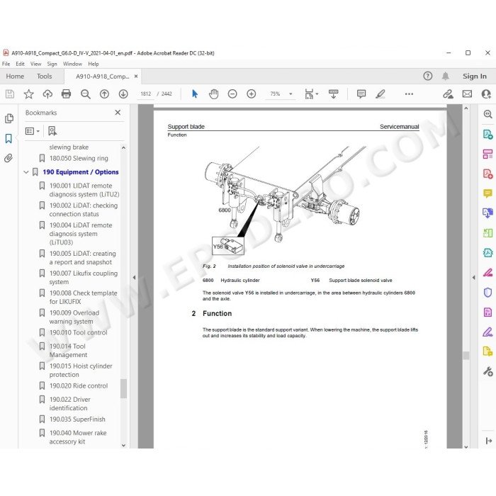
Task: Open More Tools wrench in right pane
Action: (x=487, y=371)
